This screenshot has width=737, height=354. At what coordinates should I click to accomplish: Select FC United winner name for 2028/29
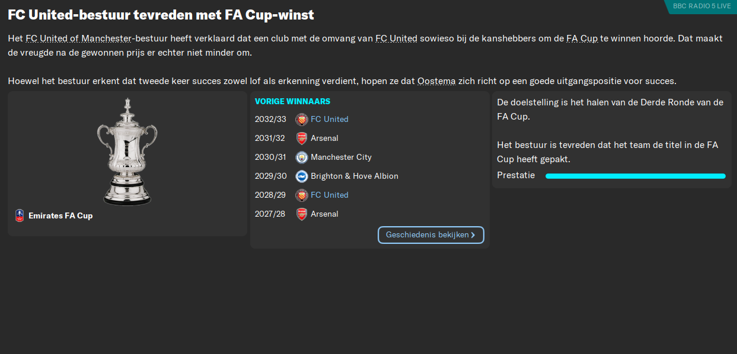330,195
